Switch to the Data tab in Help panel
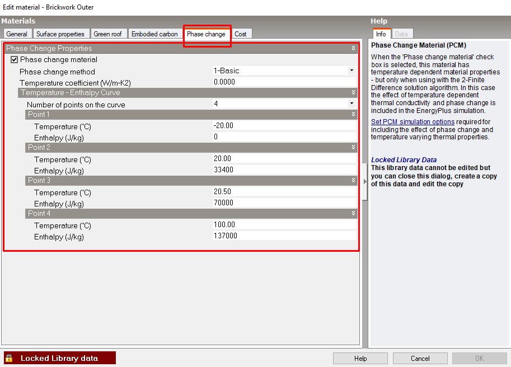Viewport: 511px width, 367px height. click(401, 34)
